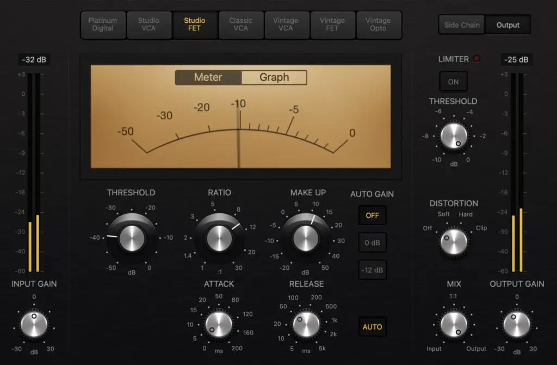This screenshot has height=365, width=557.
Task: Switch to the Platinum Digital circuit type
Action: (x=102, y=24)
